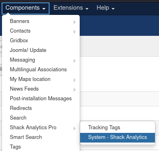Select Contacts menu entry
The width and height of the screenshot is (159, 151).
click(41, 31)
